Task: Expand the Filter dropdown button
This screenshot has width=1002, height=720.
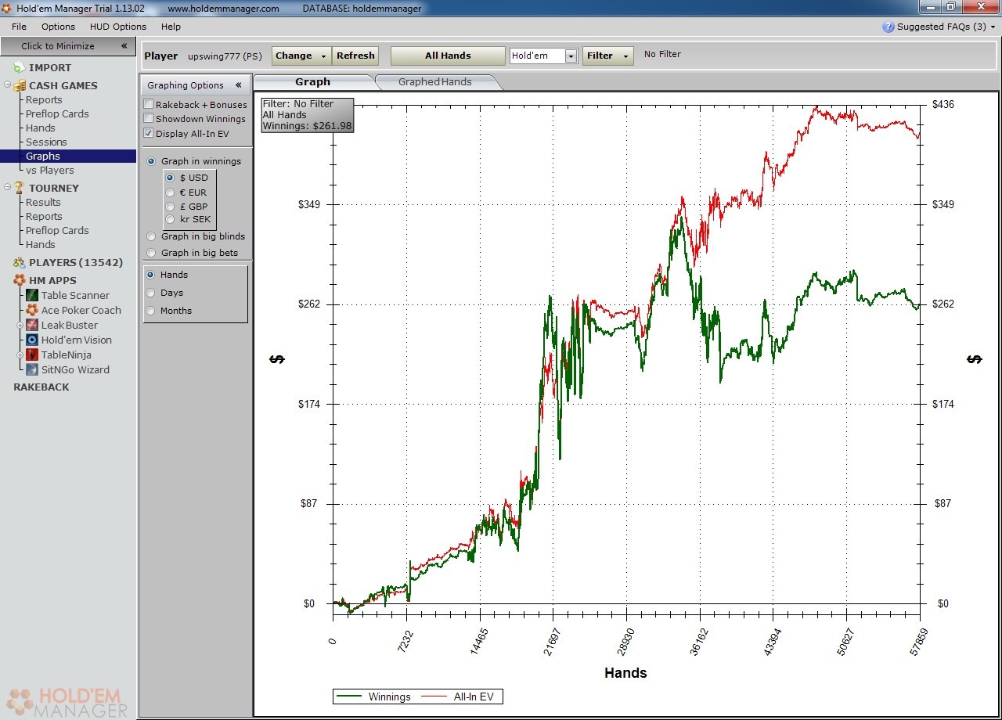Action: tap(607, 56)
